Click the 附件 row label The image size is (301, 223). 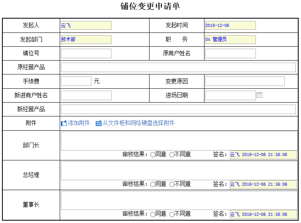pos(31,123)
